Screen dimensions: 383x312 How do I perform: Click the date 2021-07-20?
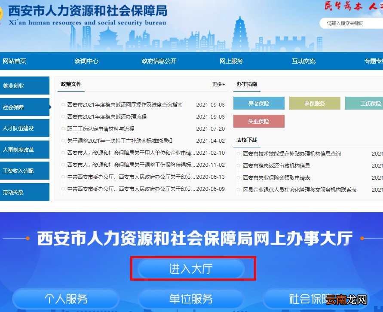[210, 128]
